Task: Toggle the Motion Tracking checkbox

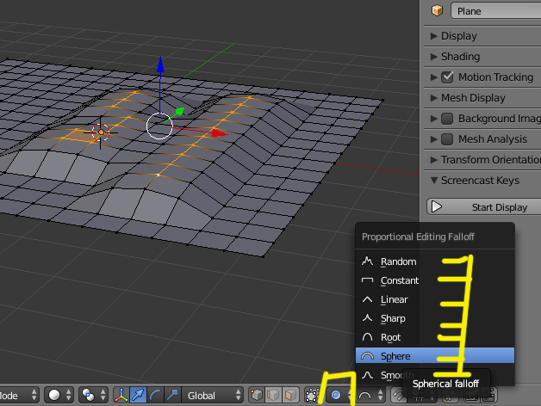Action: tap(447, 77)
